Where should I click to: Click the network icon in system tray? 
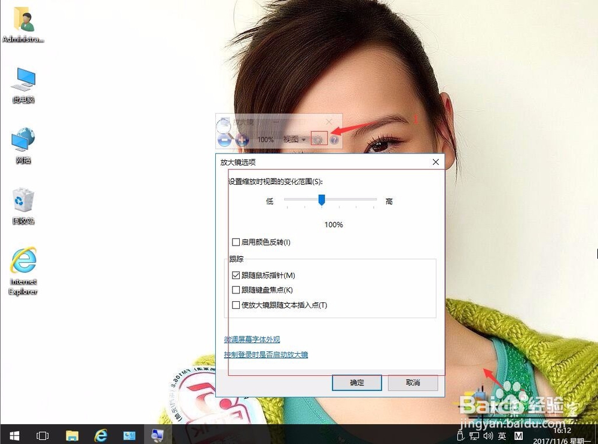pyautogui.click(x=474, y=436)
